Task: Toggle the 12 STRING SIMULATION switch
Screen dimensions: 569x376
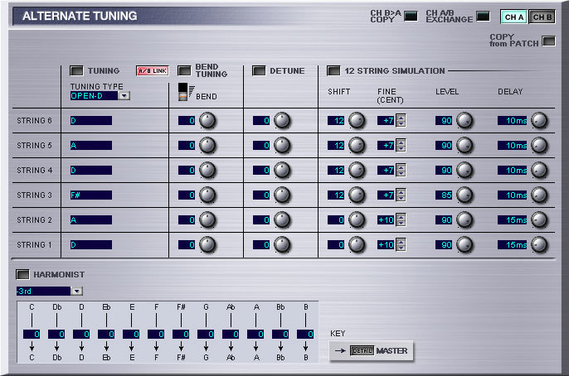Action: pos(333,71)
